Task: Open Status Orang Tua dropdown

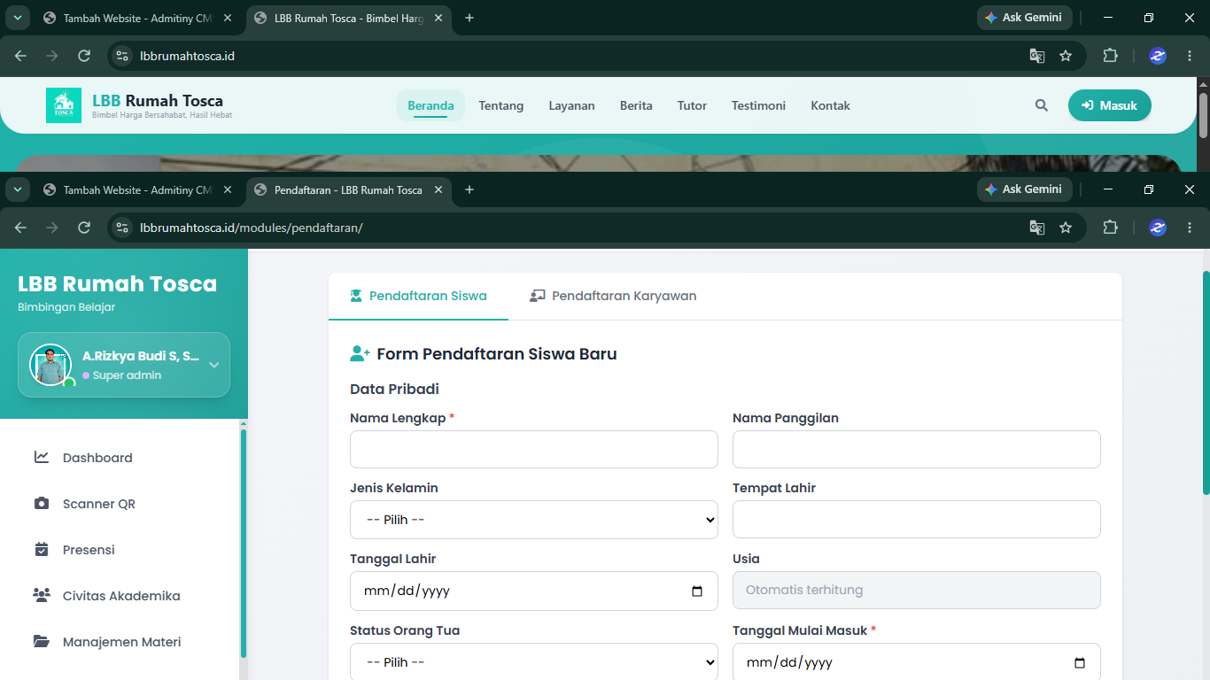Action: (534, 661)
